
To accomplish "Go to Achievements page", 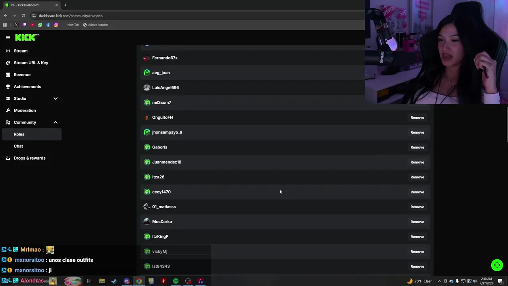I will 27,87.
